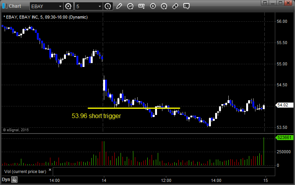Close the Vol (current price bar) study pane
The image size is (295, 185).
click(50, 170)
